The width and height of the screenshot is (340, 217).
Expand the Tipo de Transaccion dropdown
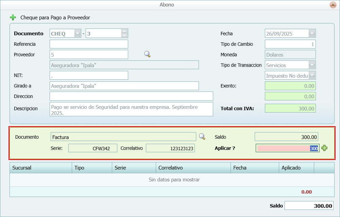[312, 65]
